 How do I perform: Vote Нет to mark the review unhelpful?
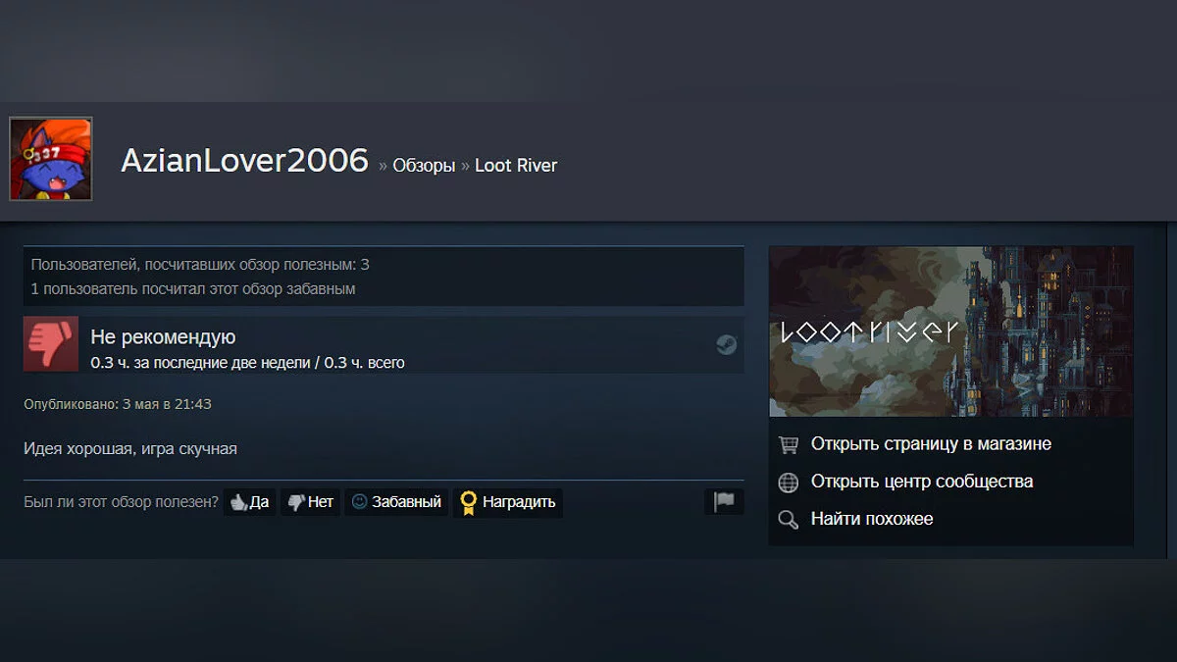[x=310, y=502]
